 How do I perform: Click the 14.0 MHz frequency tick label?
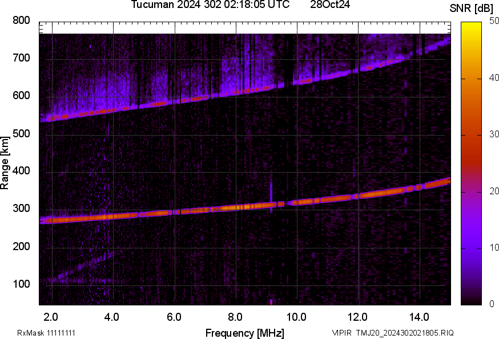point(419,317)
